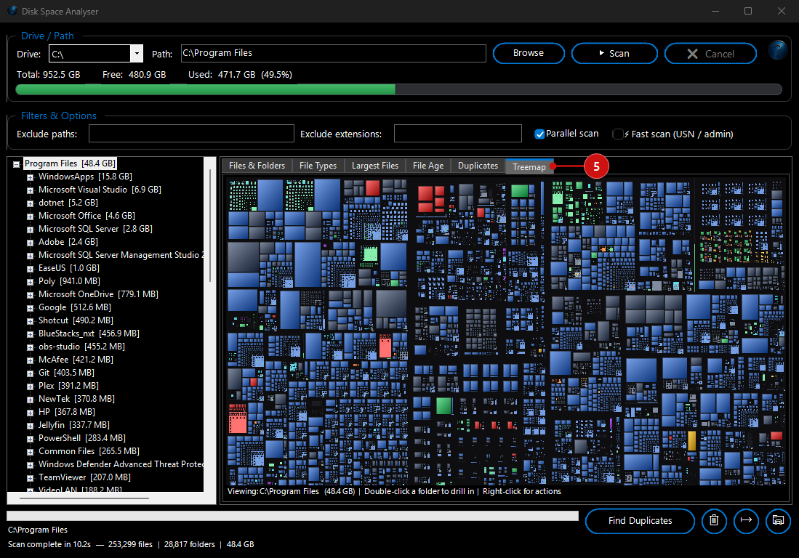Click the folder tree vertical scrollbar
799x558 pixels.
(x=210, y=225)
